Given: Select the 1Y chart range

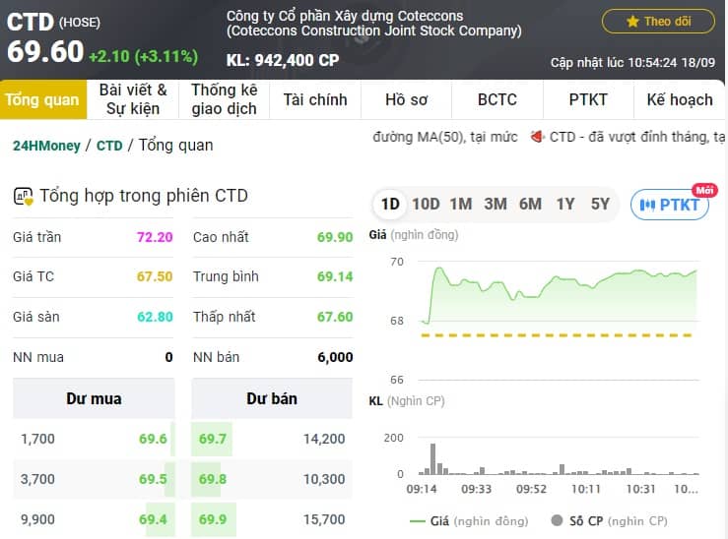Looking at the screenshot, I should pos(565,204).
